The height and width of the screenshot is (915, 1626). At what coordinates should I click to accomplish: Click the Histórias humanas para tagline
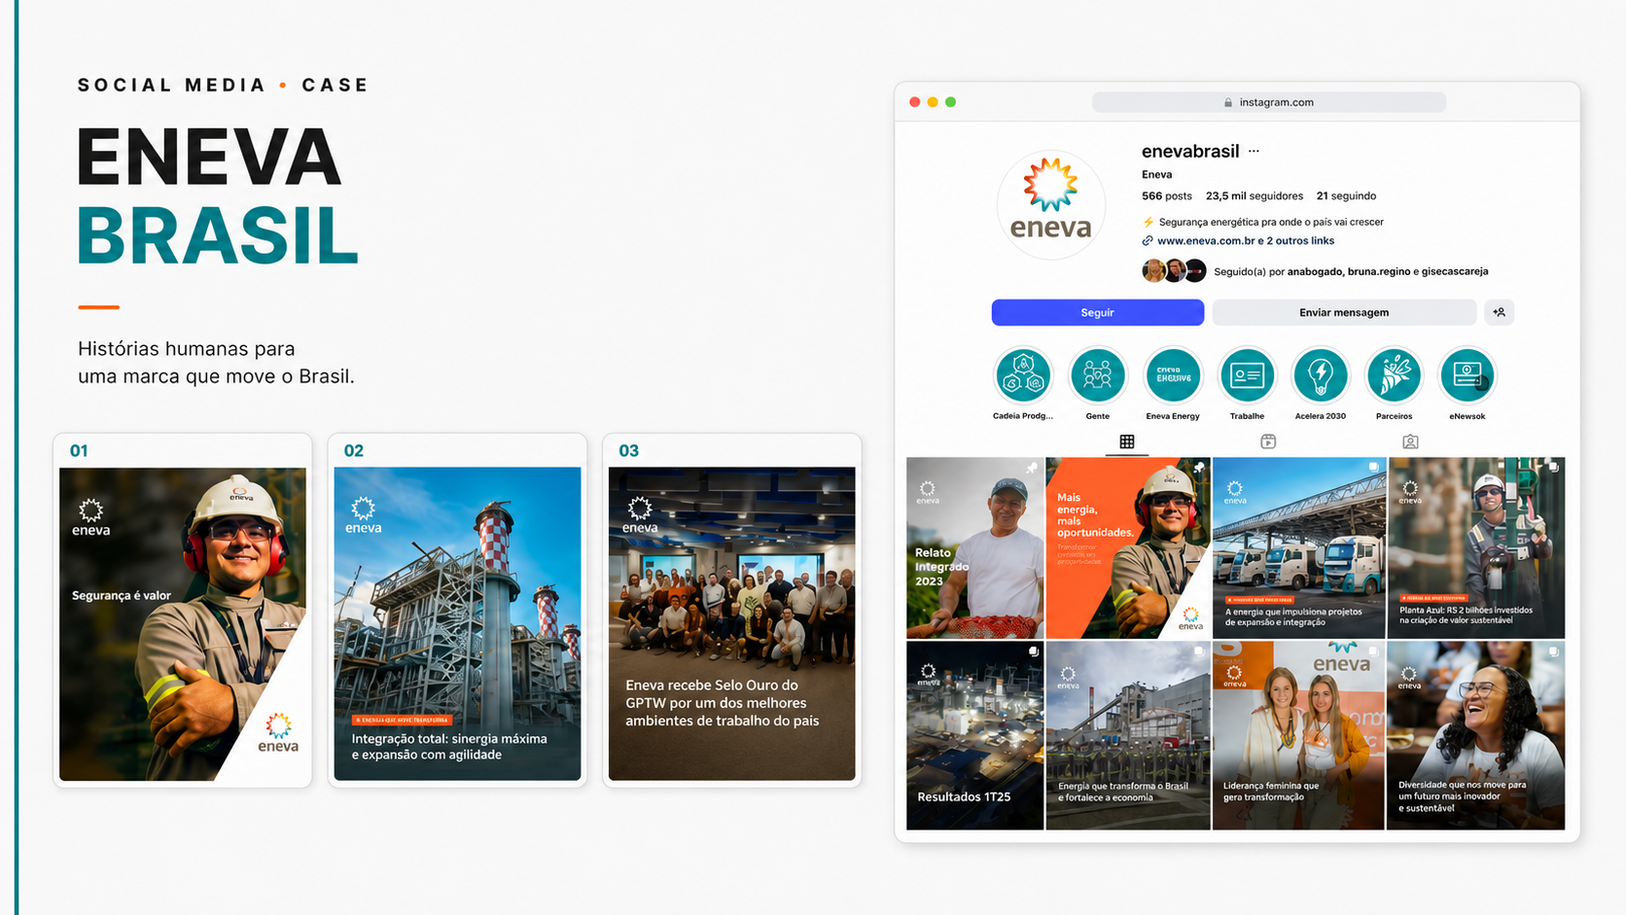click(x=216, y=362)
